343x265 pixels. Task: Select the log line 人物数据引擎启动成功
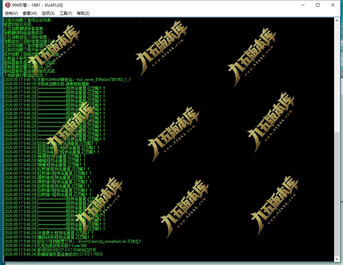coord(25,75)
